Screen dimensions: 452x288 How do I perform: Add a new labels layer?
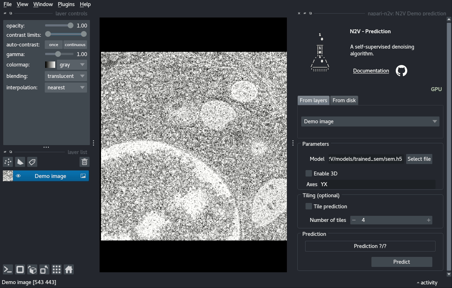[x=32, y=162]
